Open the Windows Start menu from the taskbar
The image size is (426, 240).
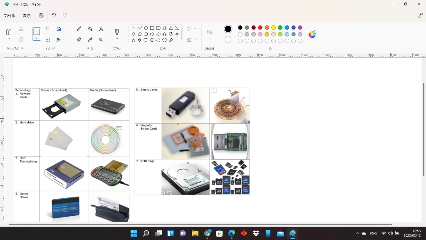133,234
